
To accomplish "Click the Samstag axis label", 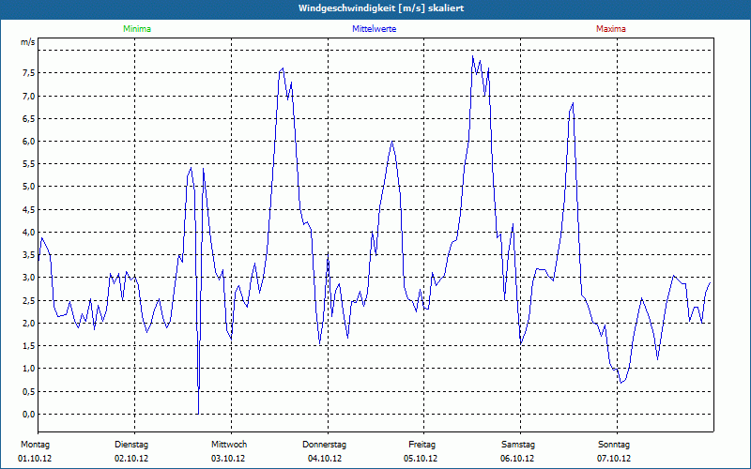I will click(x=518, y=445).
